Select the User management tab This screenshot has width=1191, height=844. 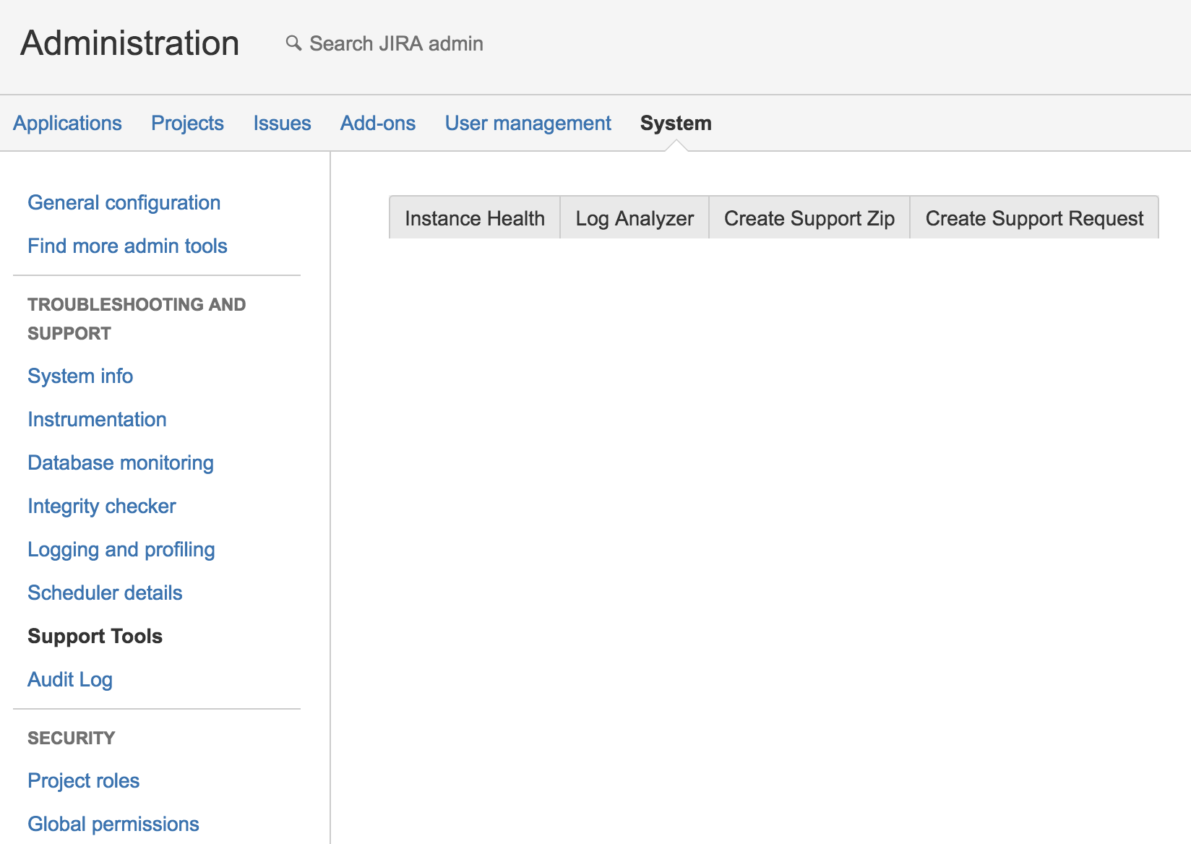point(528,123)
